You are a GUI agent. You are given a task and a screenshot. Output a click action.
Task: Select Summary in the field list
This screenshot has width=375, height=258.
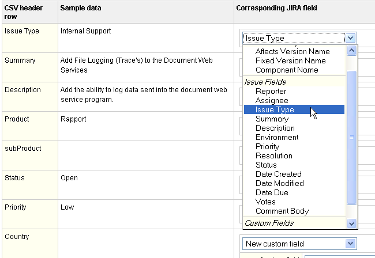272,119
